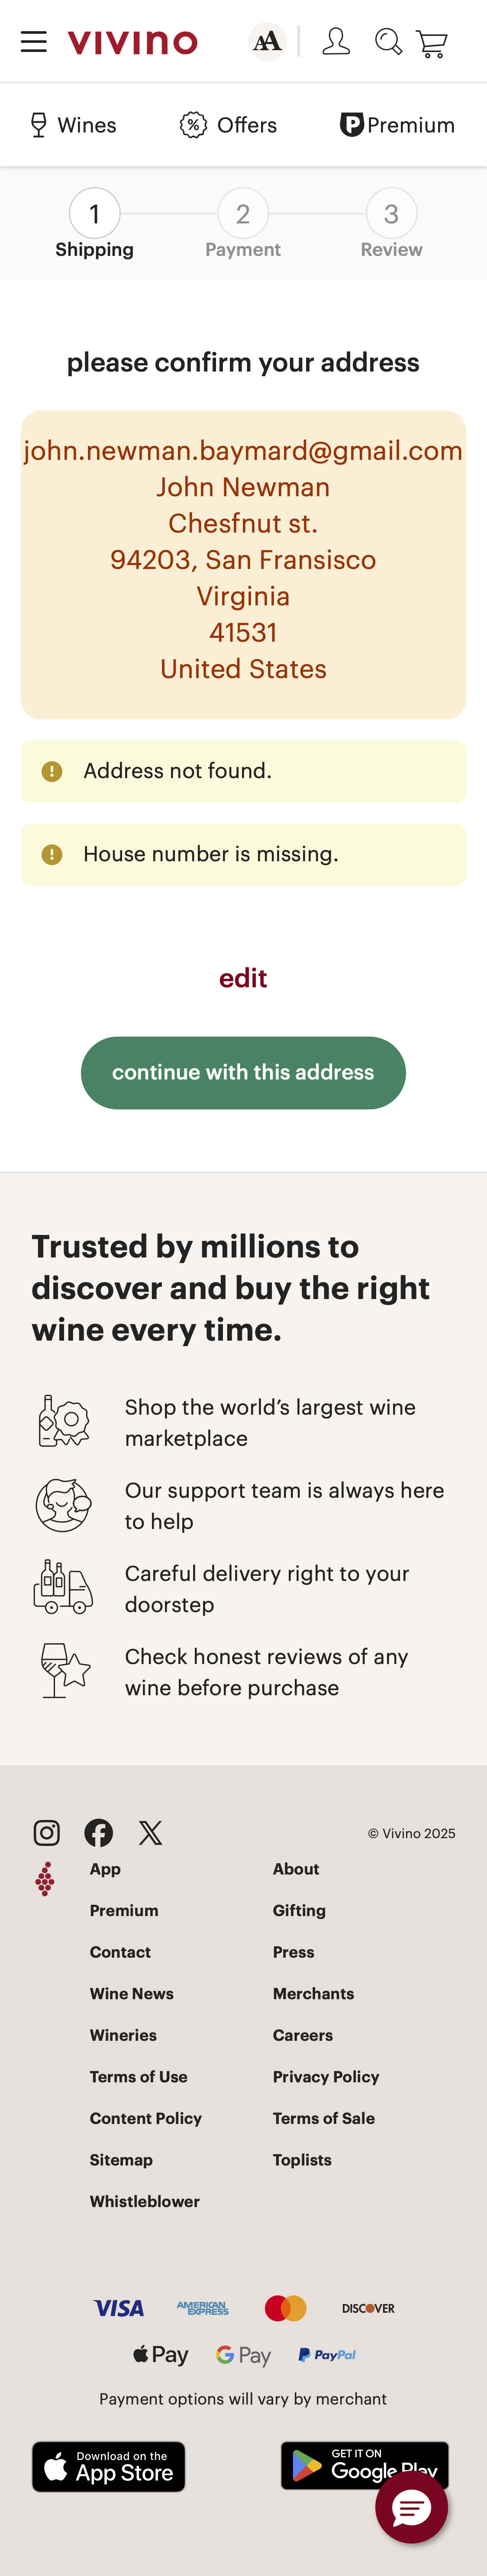Download the app on the App Store
This screenshot has height=2576, width=487.
[x=108, y=2467]
